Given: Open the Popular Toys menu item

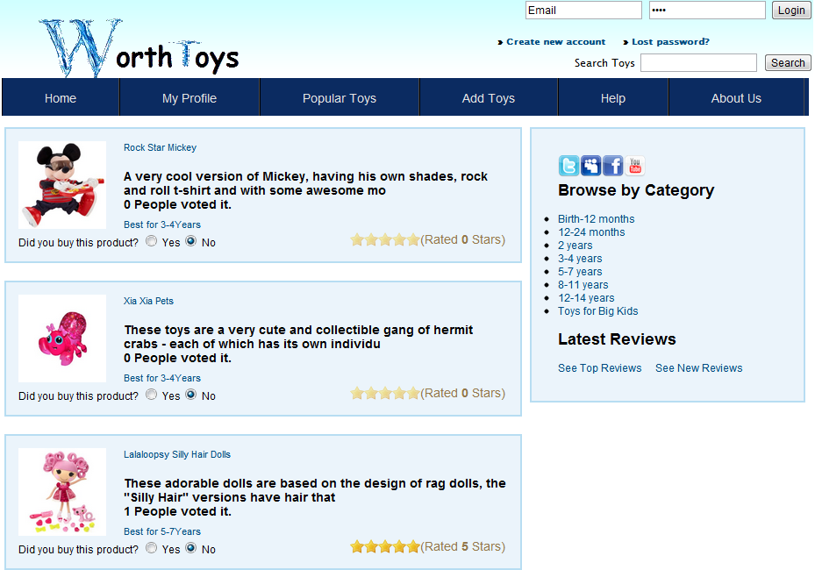Looking at the screenshot, I should click(339, 98).
